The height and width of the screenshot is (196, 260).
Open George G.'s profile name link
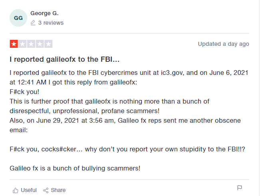click(x=47, y=14)
